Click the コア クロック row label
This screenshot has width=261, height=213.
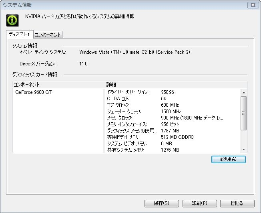[118, 105]
